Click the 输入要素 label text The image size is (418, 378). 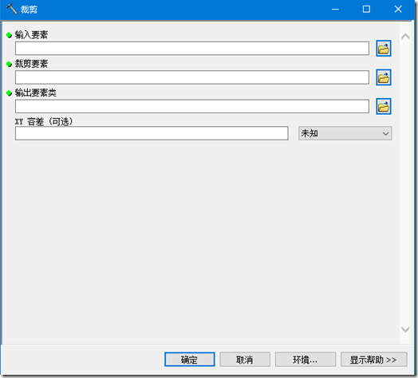tap(31, 35)
